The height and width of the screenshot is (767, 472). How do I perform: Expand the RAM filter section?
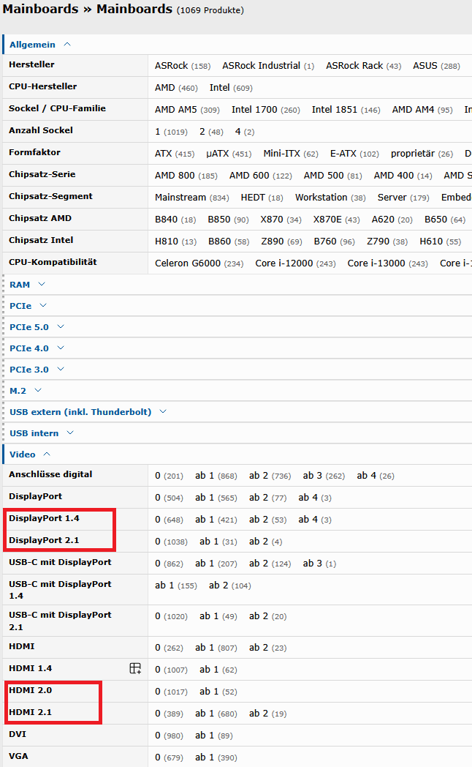coord(27,285)
